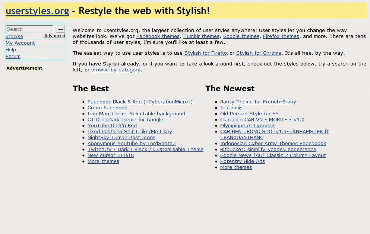Open GT DeepDark theme for Google
Screen dimensions: 370x234
[125, 120]
